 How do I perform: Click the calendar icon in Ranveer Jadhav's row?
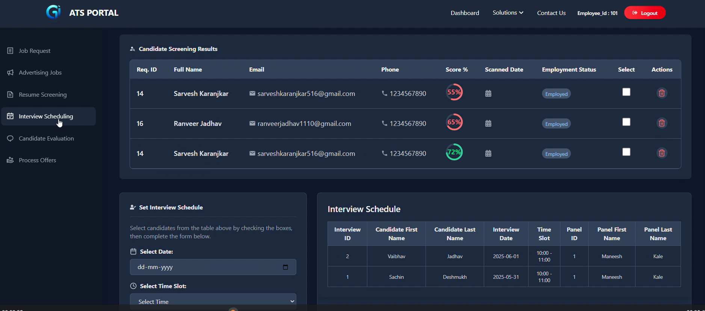tap(488, 123)
